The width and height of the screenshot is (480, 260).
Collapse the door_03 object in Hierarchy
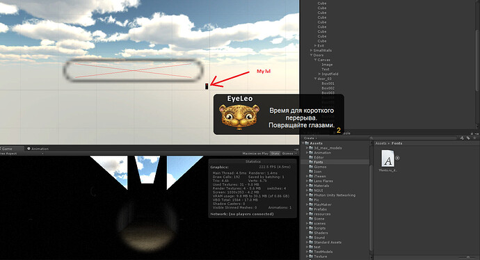pos(315,79)
